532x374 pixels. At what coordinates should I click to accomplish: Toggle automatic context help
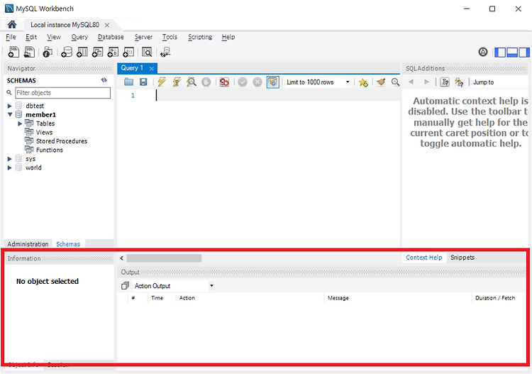click(x=459, y=82)
